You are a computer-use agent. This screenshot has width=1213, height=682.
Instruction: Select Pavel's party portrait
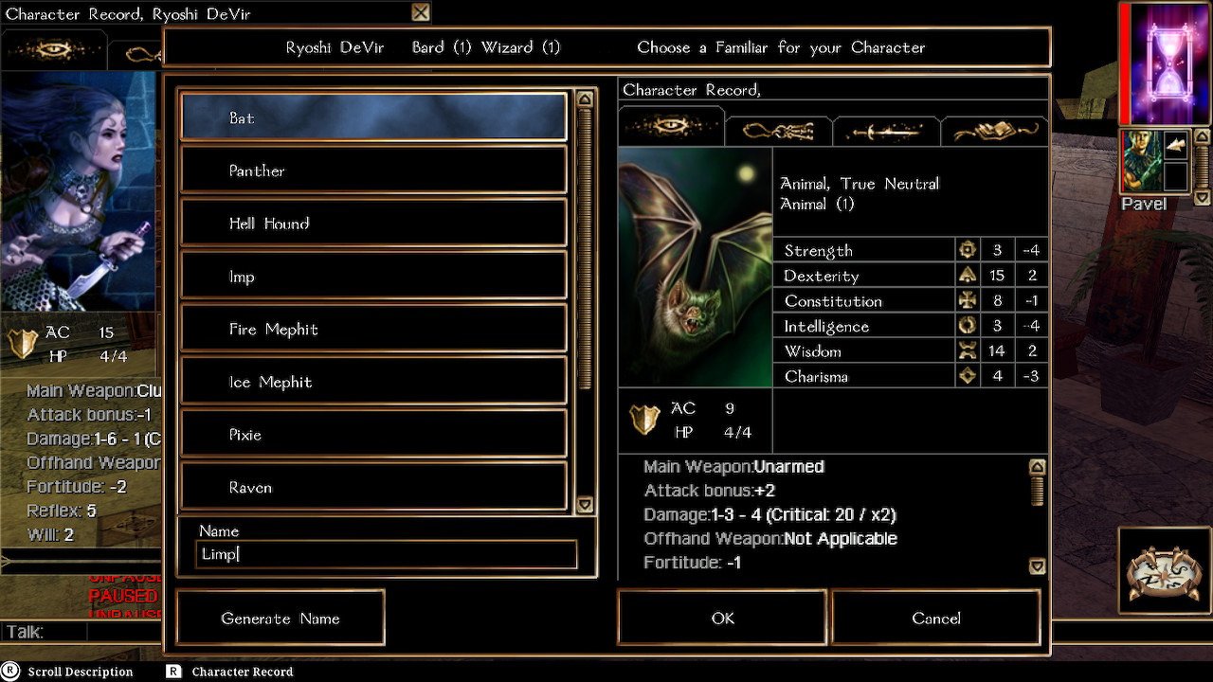(x=1141, y=161)
